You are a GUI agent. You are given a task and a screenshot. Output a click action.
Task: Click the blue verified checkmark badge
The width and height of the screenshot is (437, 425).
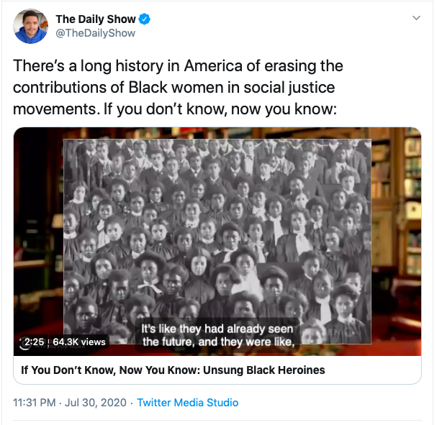(x=145, y=19)
